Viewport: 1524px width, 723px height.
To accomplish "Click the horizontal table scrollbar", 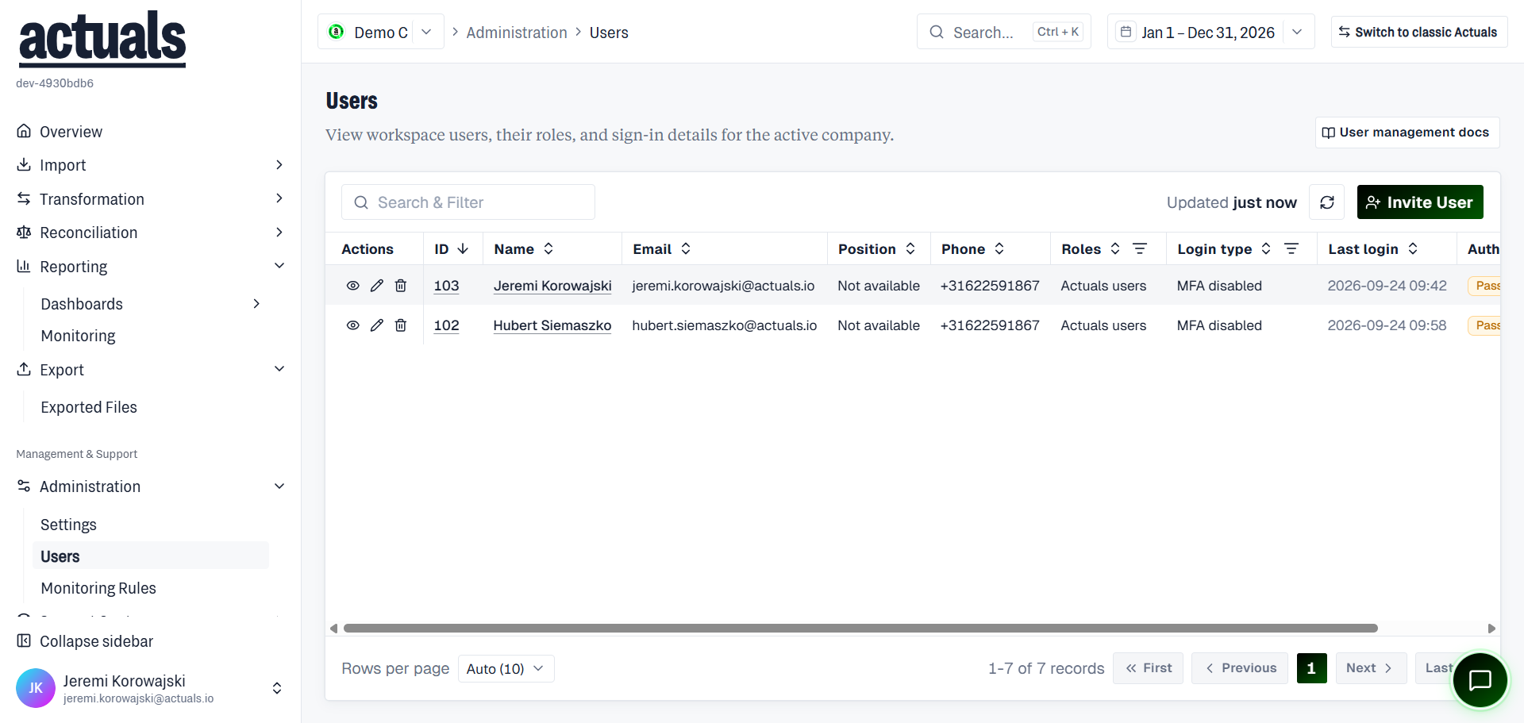I will click(x=860, y=629).
